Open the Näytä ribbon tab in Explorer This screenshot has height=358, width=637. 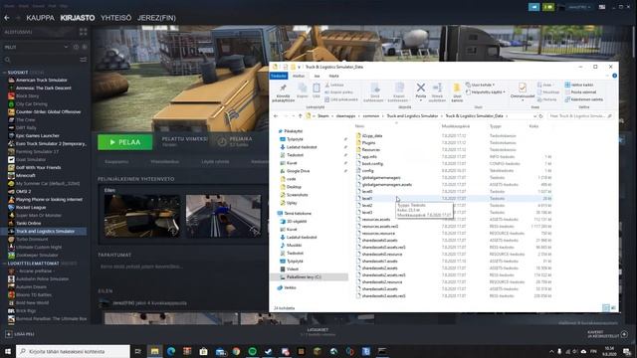[x=333, y=76]
